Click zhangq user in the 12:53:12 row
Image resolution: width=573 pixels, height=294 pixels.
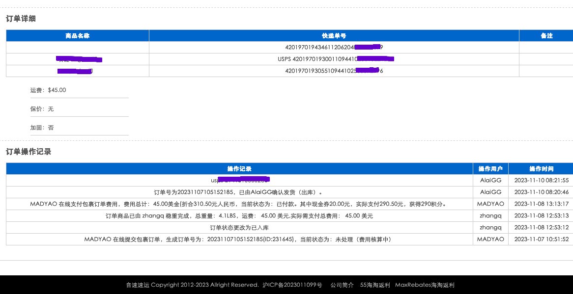(x=490, y=228)
